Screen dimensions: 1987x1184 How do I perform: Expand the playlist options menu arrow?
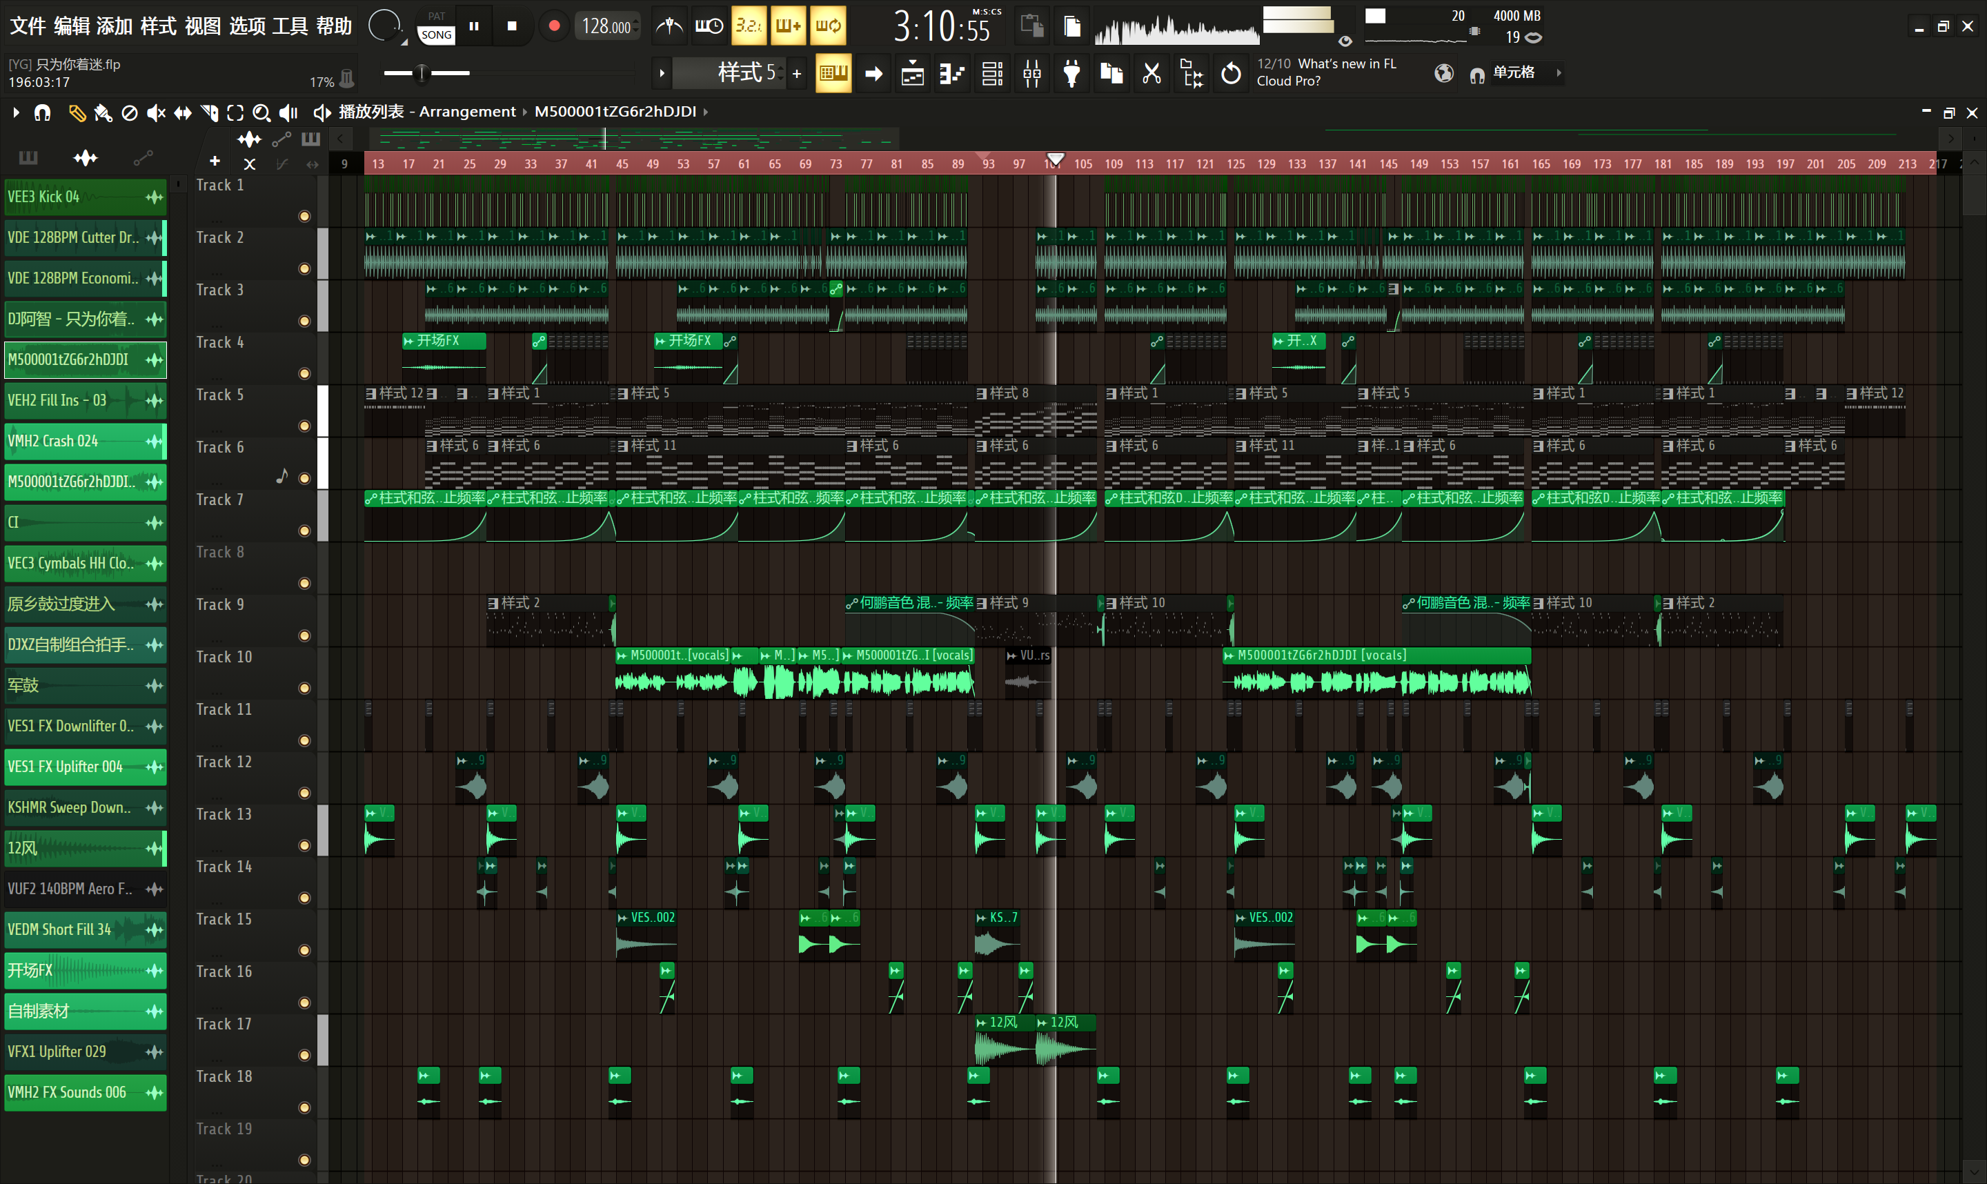pyautogui.click(x=16, y=112)
